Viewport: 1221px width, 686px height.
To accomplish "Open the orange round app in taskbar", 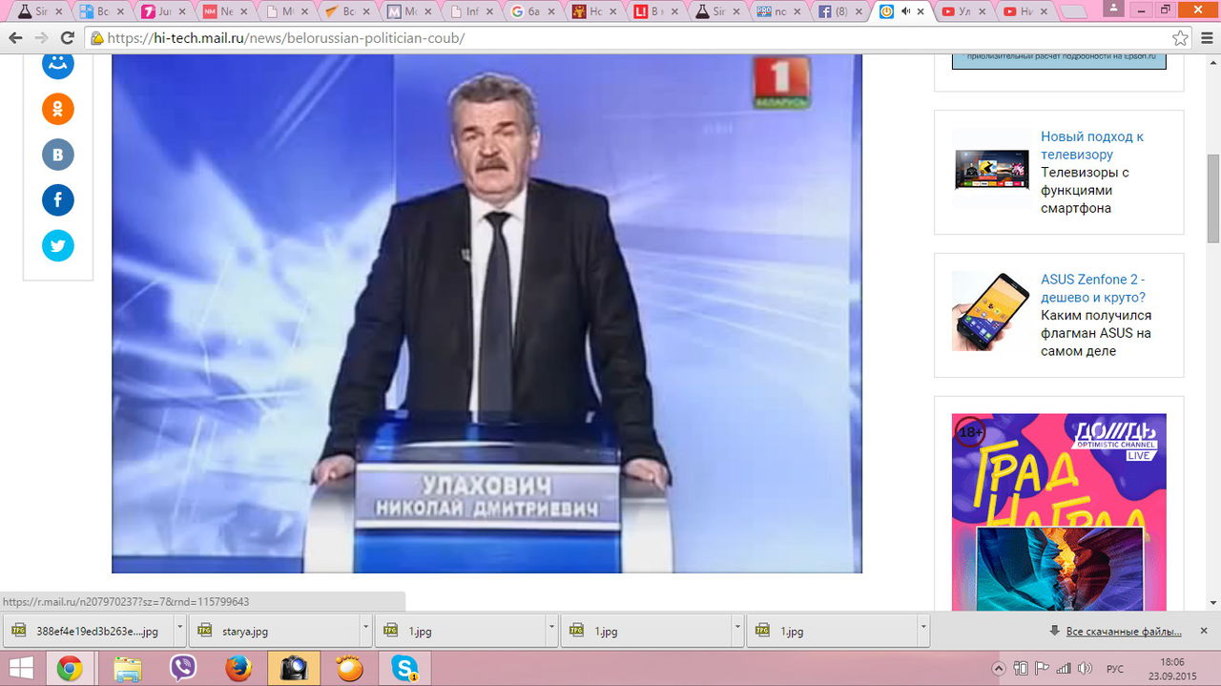I will 350,668.
